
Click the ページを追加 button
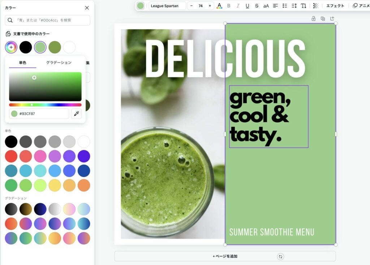225,256
